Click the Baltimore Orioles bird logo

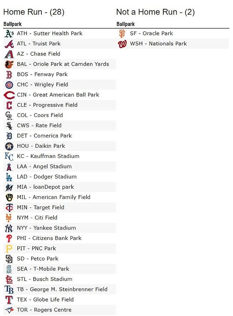click(9, 64)
